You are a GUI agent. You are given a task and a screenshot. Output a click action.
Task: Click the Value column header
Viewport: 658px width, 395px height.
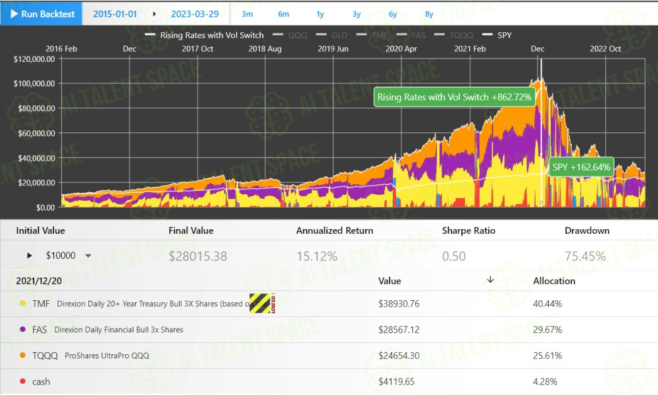pyautogui.click(x=390, y=281)
